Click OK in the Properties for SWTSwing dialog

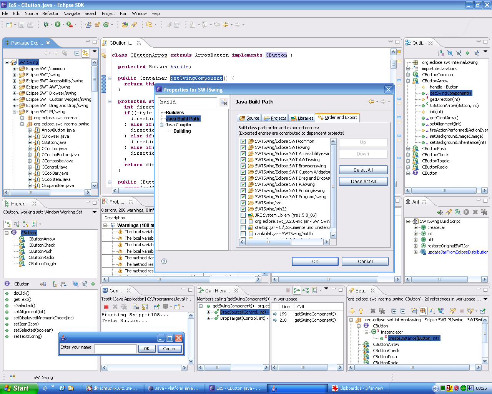[x=315, y=261]
